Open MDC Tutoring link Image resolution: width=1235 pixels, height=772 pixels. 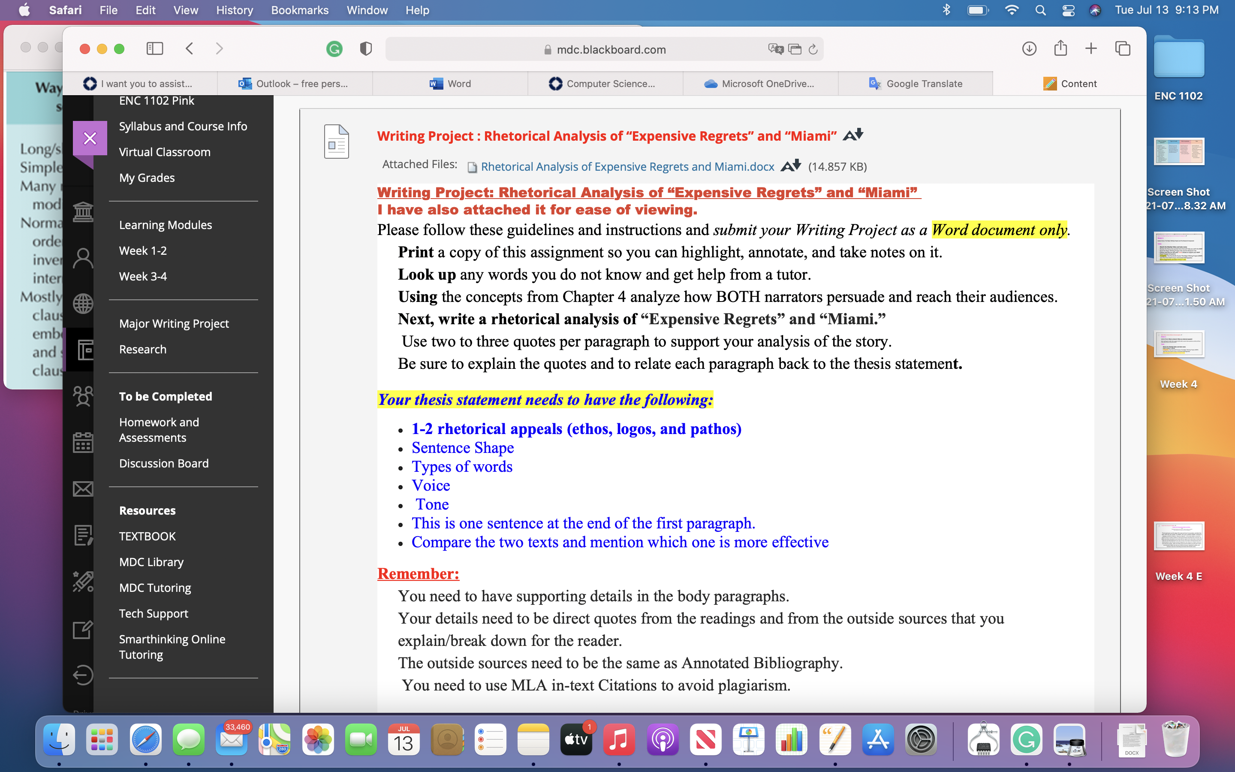pyautogui.click(x=155, y=588)
